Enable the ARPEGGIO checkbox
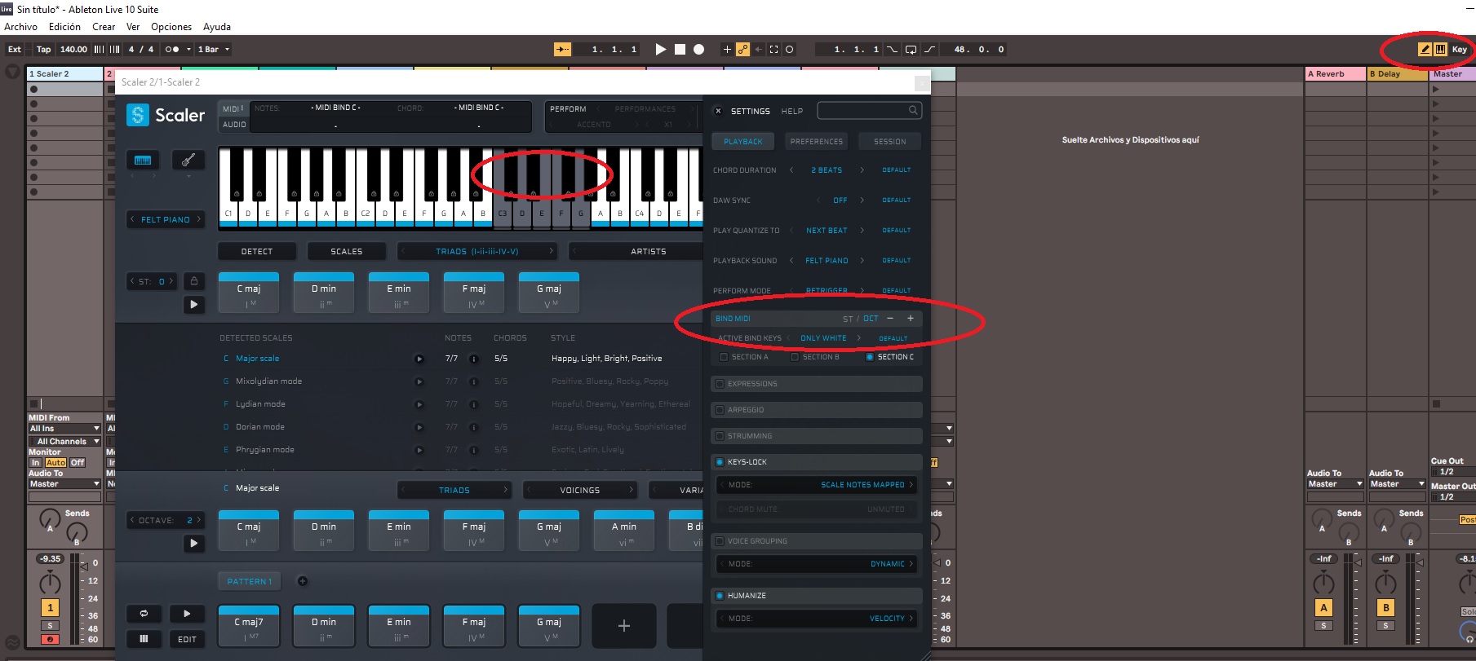This screenshot has height=661, width=1476. [x=720, y=410]
